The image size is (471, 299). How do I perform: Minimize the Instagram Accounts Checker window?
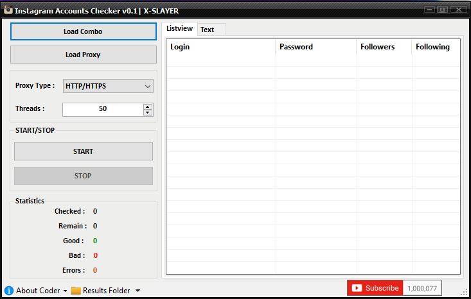pyautogui.click(x=429, y=10)
